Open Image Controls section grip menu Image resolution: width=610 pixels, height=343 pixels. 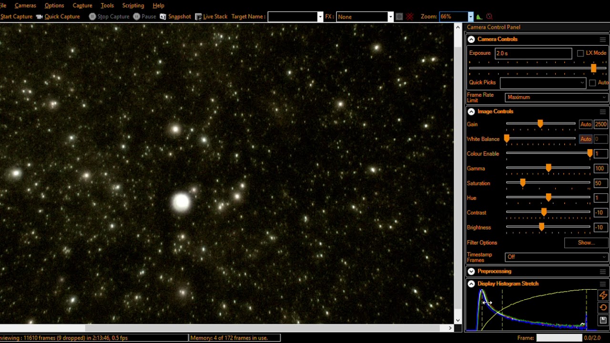(603, 111)
